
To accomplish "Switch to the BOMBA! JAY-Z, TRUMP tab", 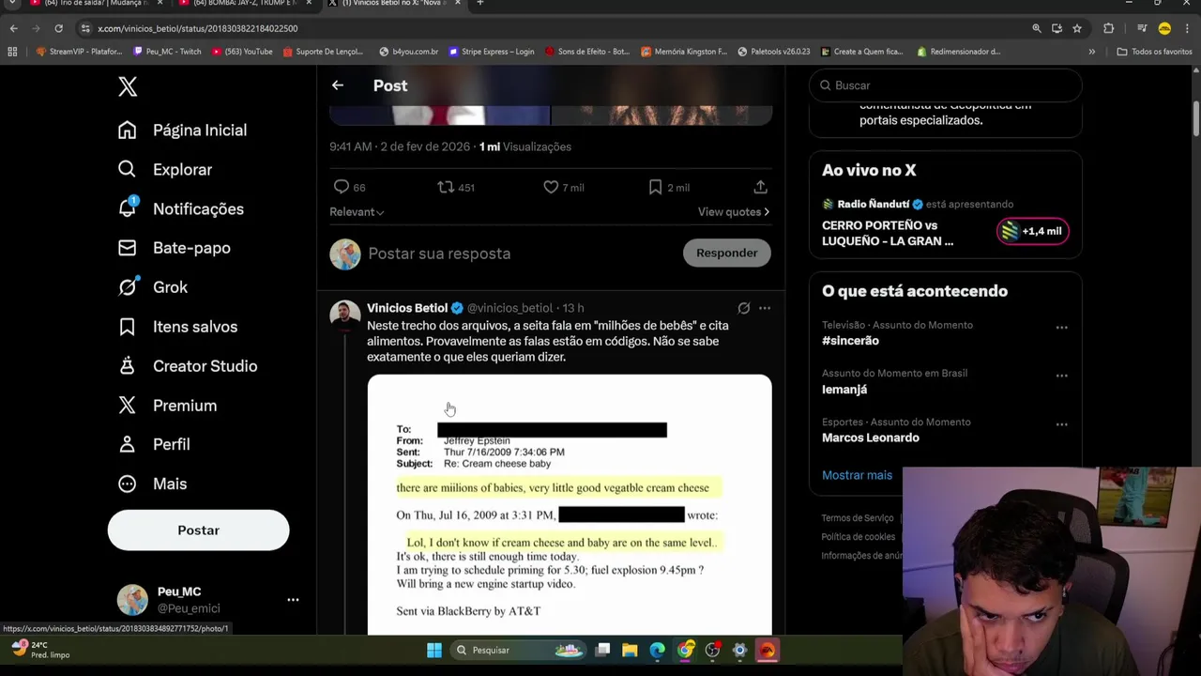I will pos(244,3).
